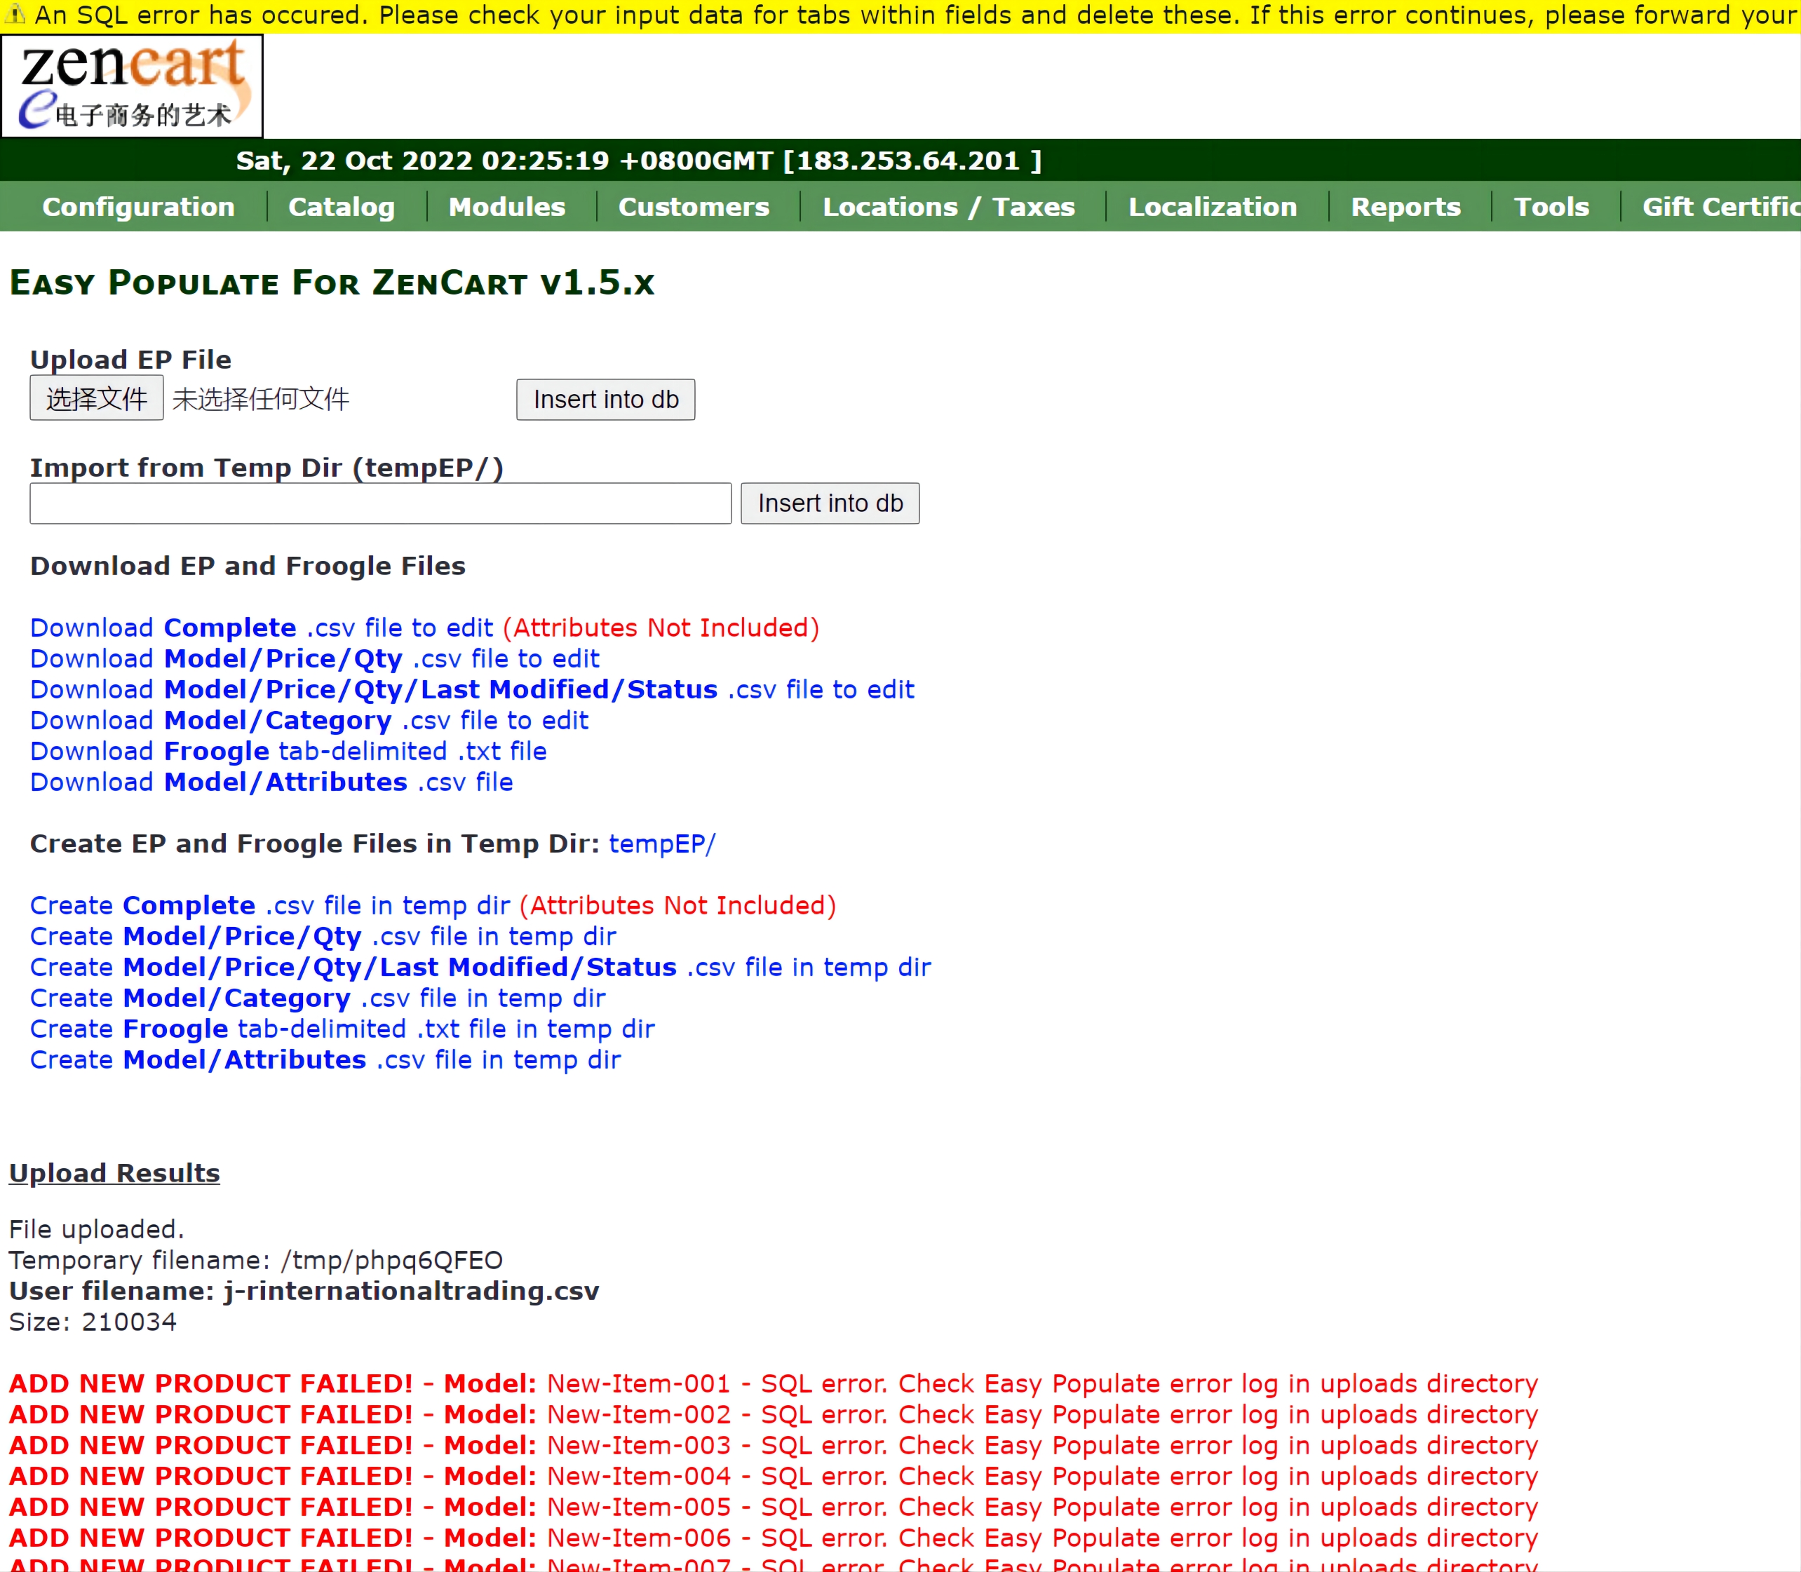Open the Tools menu
This screenshot has height=1572, width=1801.
coord(1551,207)
